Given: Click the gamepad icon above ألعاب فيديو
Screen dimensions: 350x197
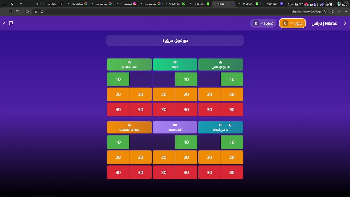Looking at the screenshot, I should (x=175, y=125).
